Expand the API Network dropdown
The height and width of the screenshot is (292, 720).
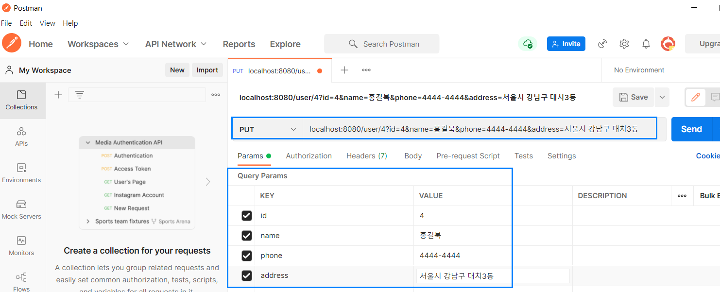[176, 44]
